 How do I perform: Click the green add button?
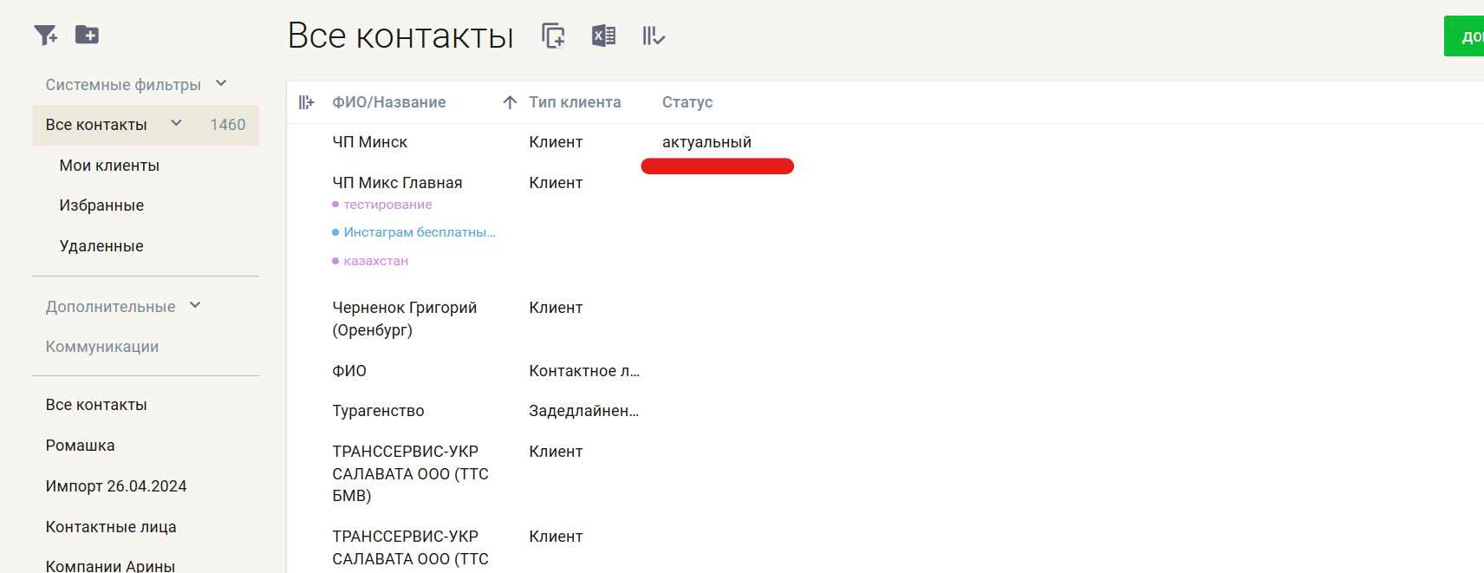click(x=1465, y=36)
